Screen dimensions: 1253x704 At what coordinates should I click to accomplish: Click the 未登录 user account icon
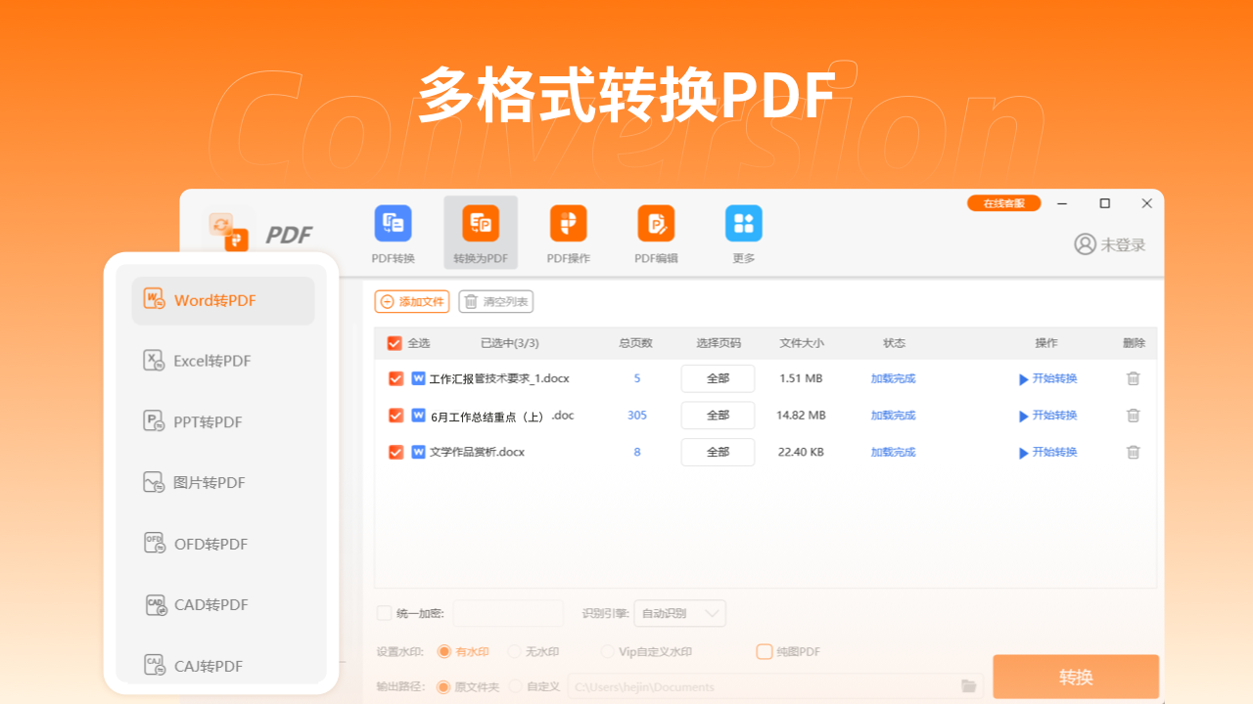pos(1085,244)
